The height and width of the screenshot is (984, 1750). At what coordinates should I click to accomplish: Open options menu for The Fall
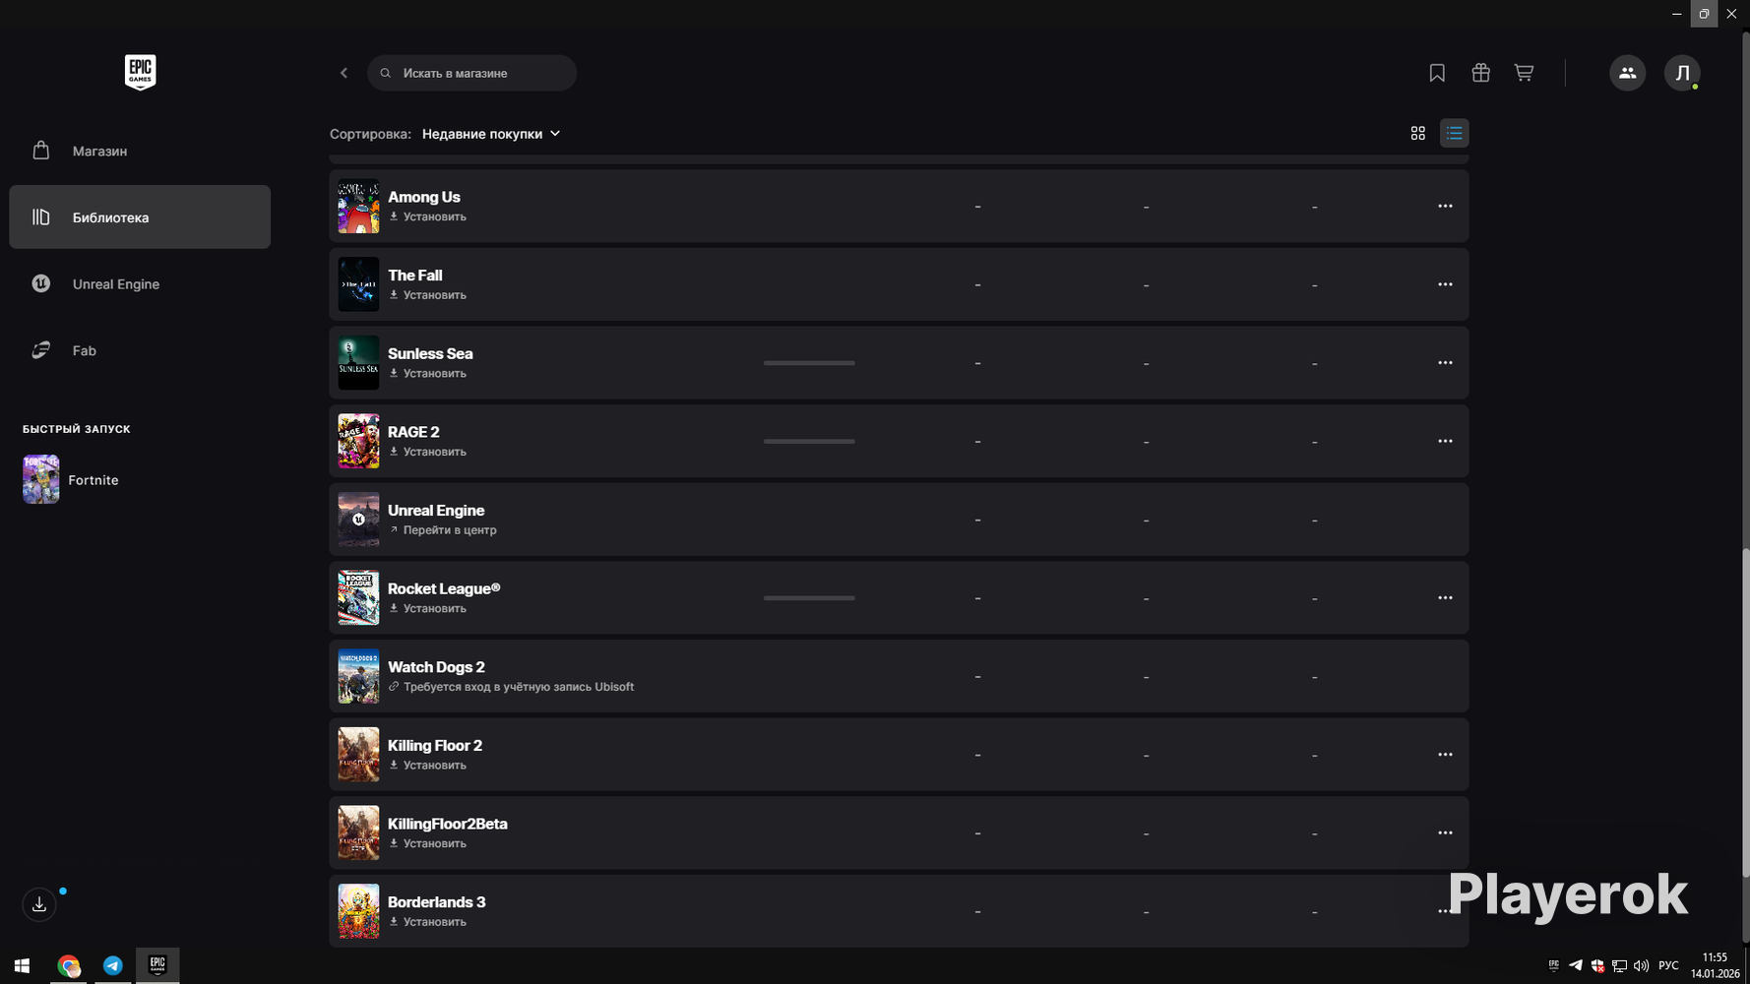coord(1445,284)
